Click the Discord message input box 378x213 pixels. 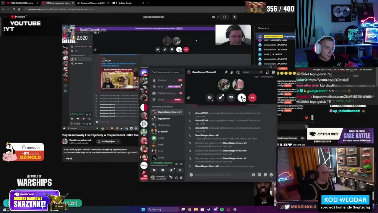tap(221, 175)
